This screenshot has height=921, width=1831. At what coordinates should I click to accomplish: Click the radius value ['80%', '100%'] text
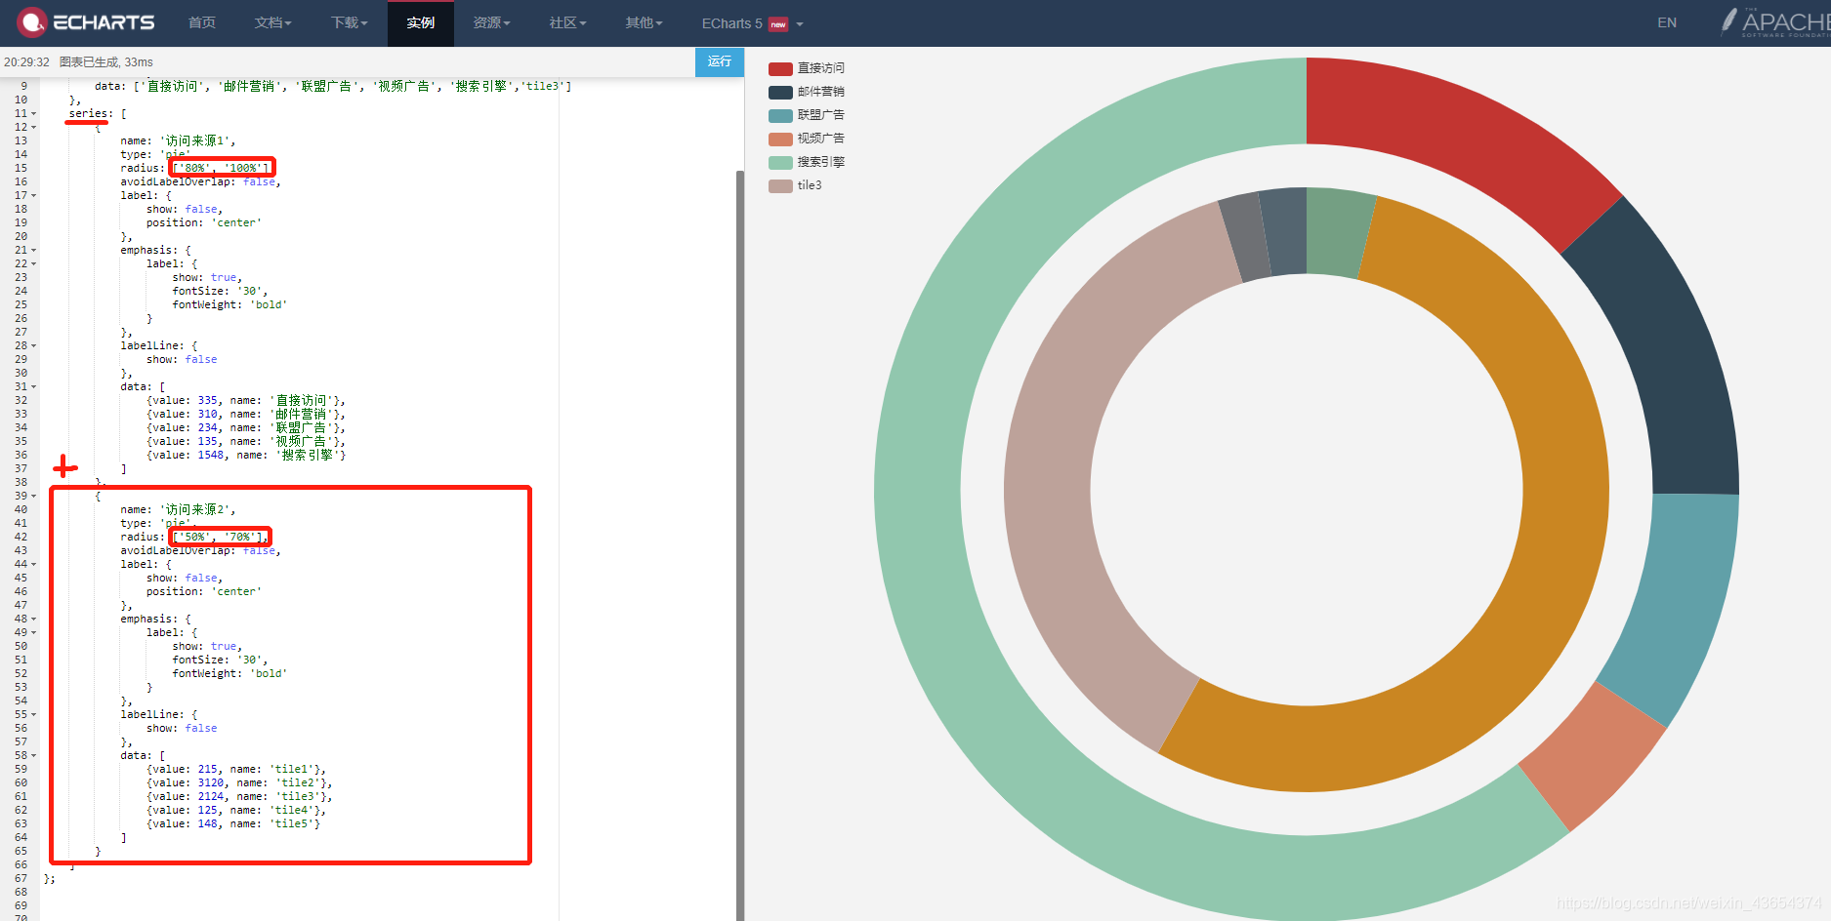tap(222, 168)
